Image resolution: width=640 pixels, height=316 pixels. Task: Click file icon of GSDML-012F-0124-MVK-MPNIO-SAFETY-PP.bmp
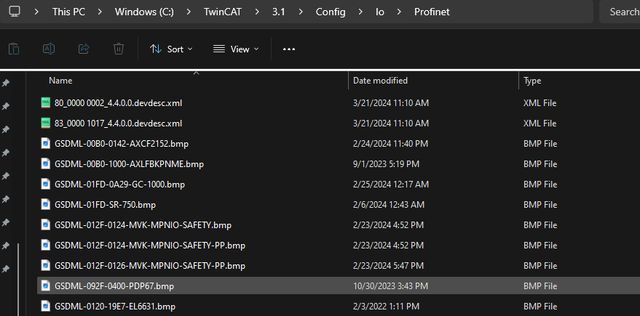click(46, 245)
